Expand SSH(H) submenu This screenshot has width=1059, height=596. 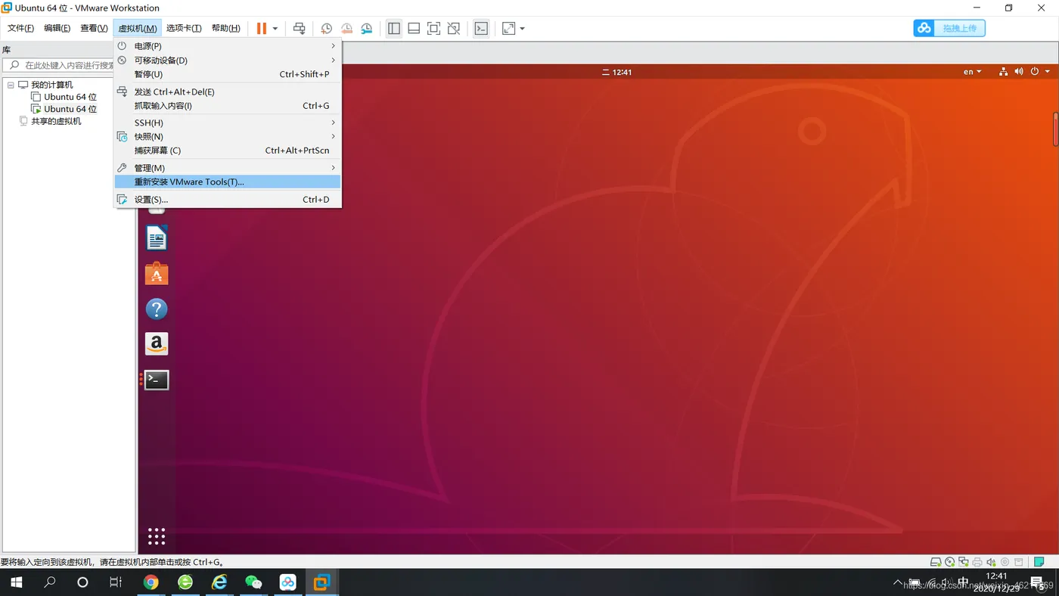pyautogui.click(x=227, y=123)
